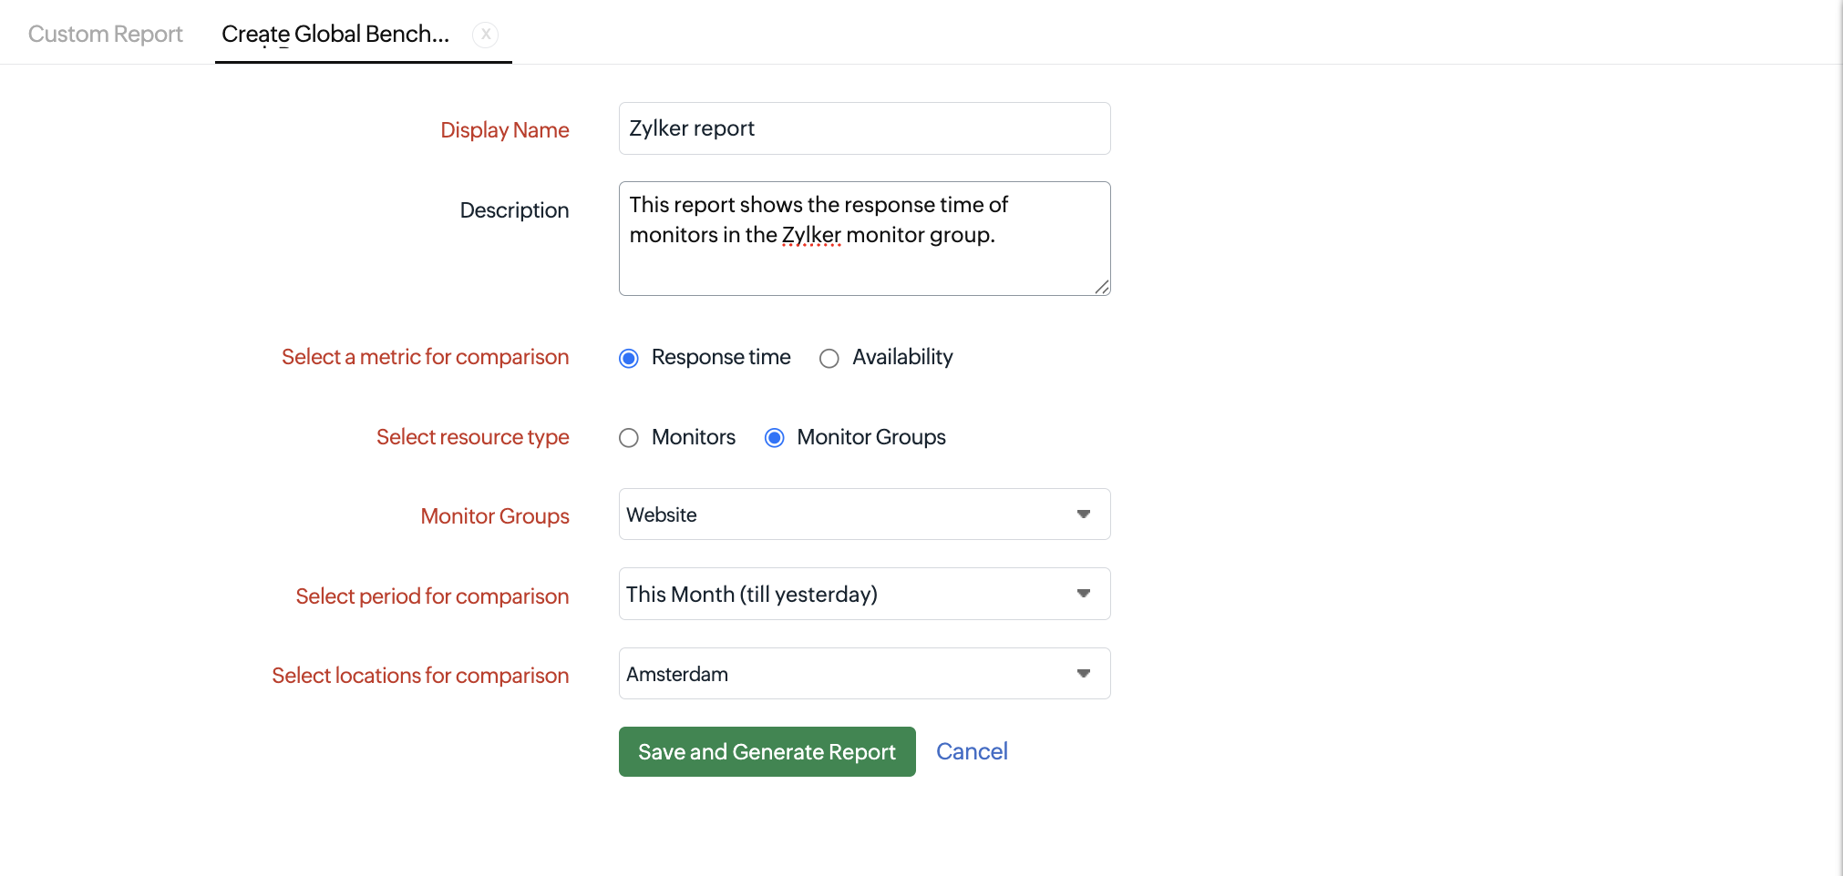Click the Availability label text

pyautogui.click(x=902, y=357)
